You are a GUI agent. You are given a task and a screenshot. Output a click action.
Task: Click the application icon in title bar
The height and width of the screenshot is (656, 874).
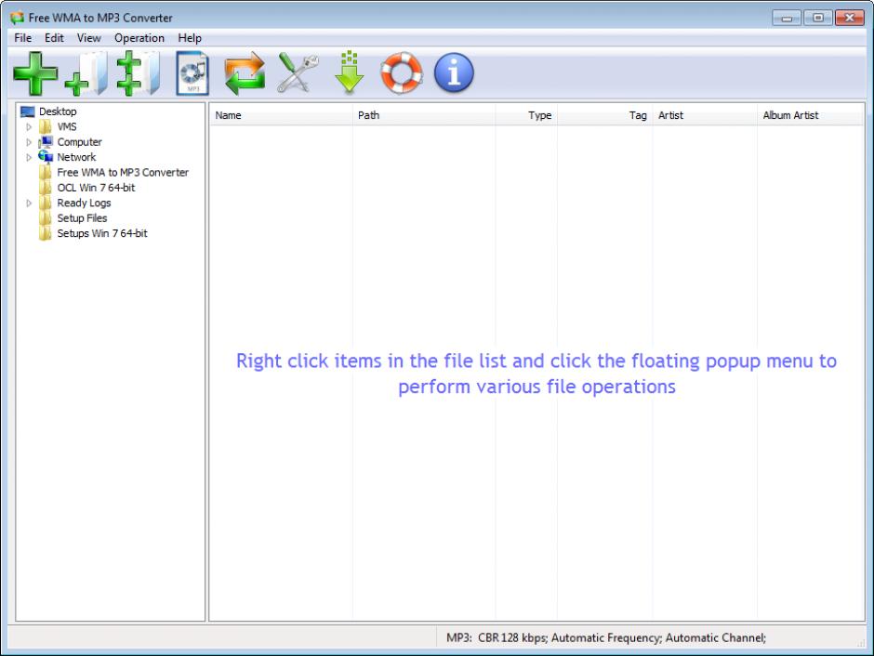(x=17, y=18)
